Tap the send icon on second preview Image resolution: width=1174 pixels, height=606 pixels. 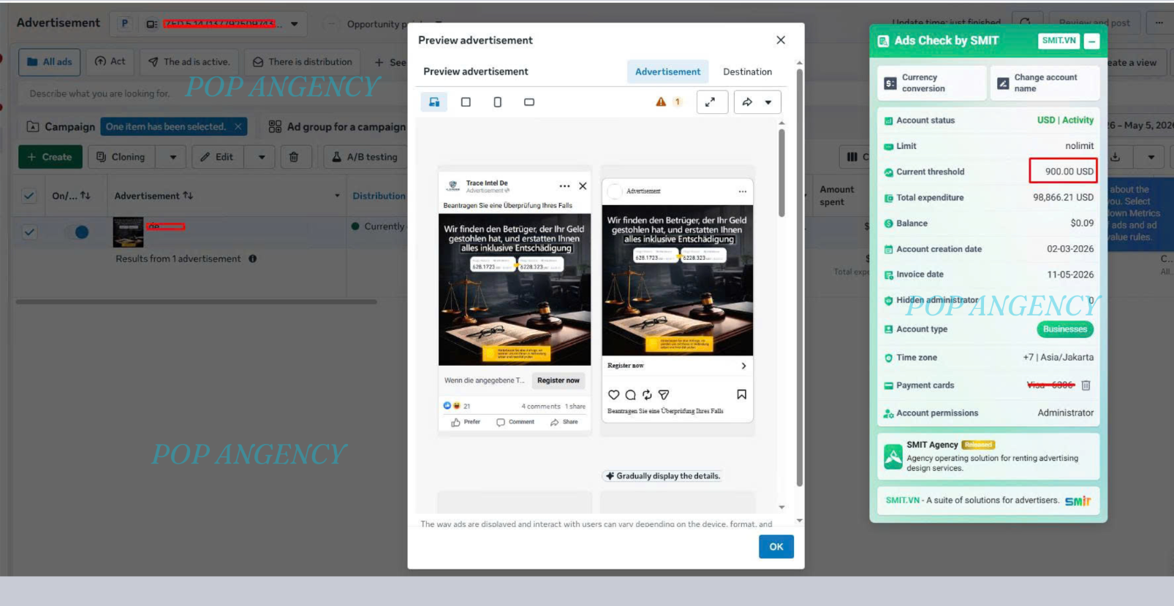[664, 395]
